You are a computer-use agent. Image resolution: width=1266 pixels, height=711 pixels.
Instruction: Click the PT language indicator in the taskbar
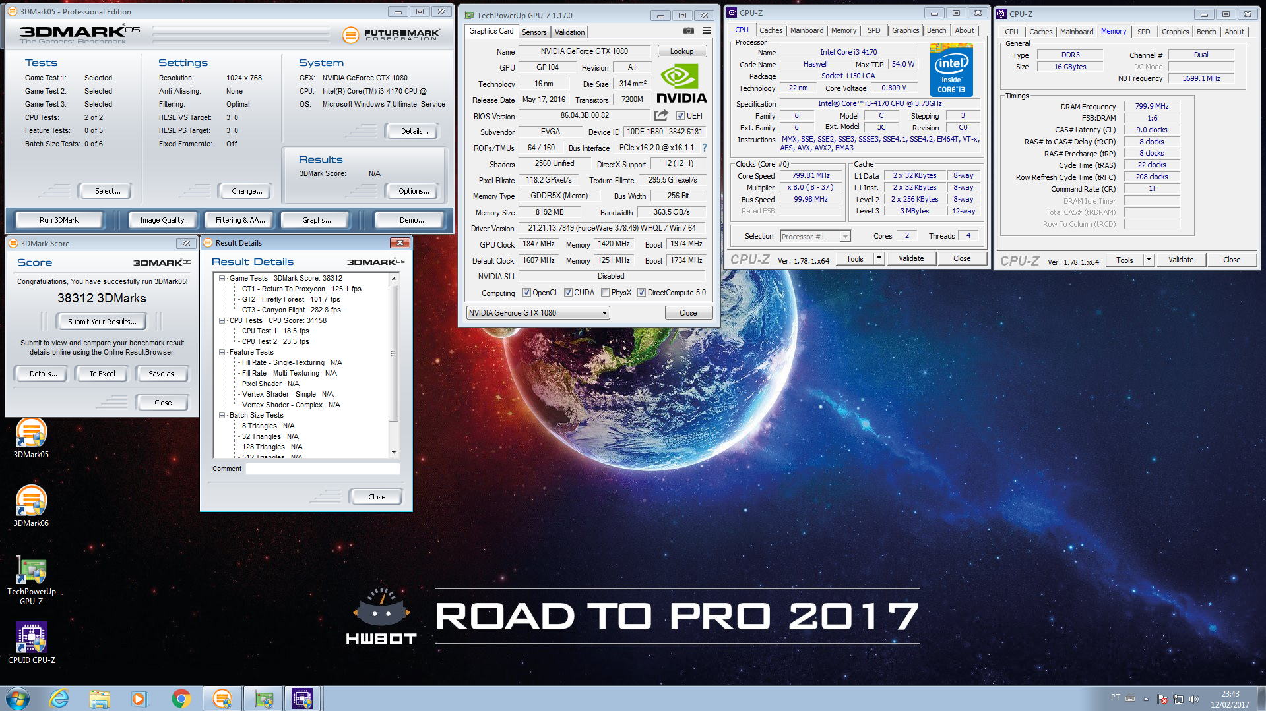(1115, 697)
